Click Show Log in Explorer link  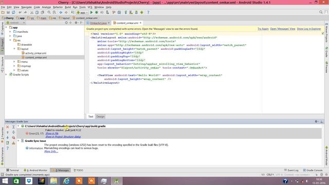[309, 29]
